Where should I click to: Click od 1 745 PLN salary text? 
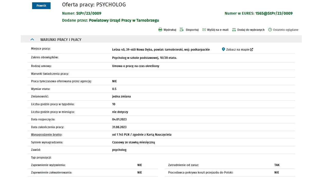121,135
